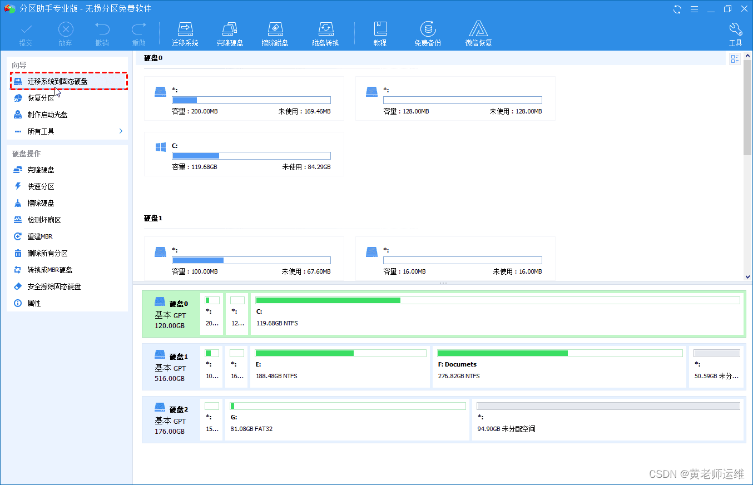
Task: Open the 免费备份 toolbar icon
Action: click(428, 34)
